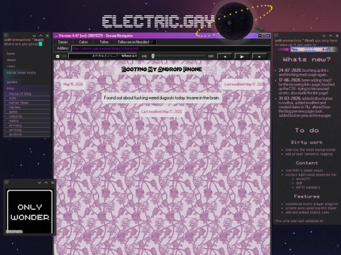Select the archive blog category

pos(15,135)
